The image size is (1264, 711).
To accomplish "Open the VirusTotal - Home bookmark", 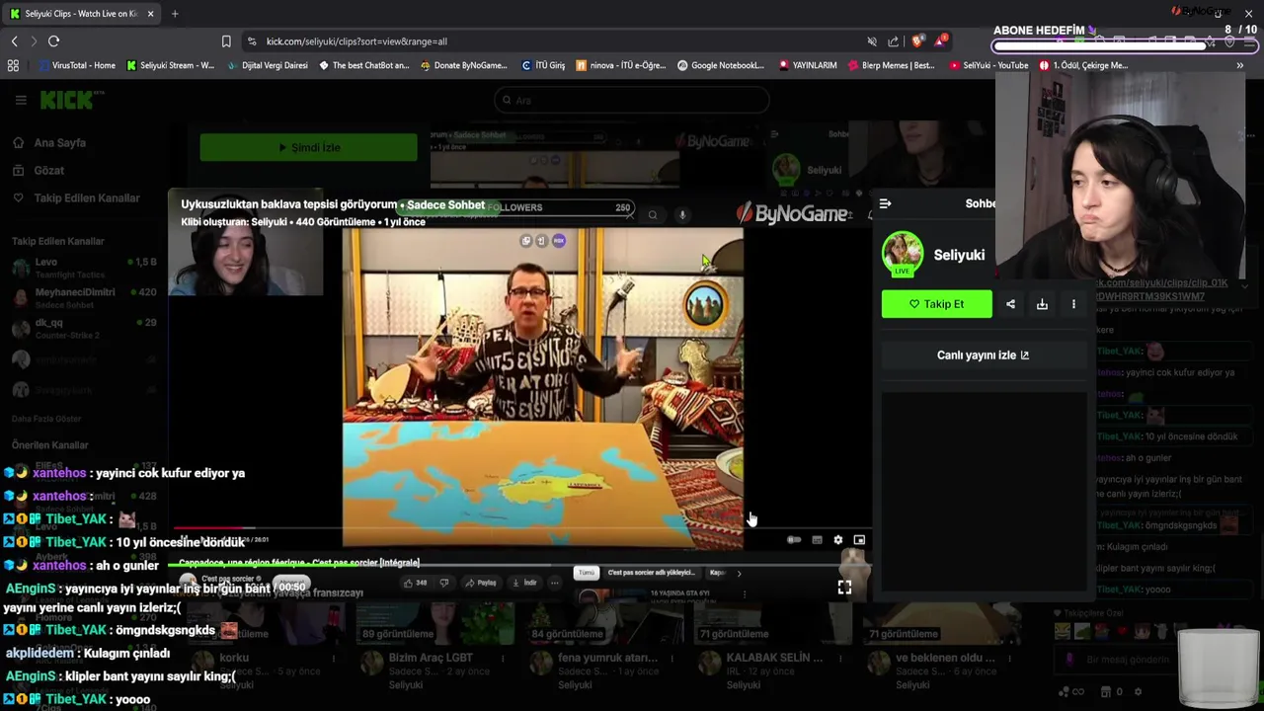I will click(x=77, y=65).
